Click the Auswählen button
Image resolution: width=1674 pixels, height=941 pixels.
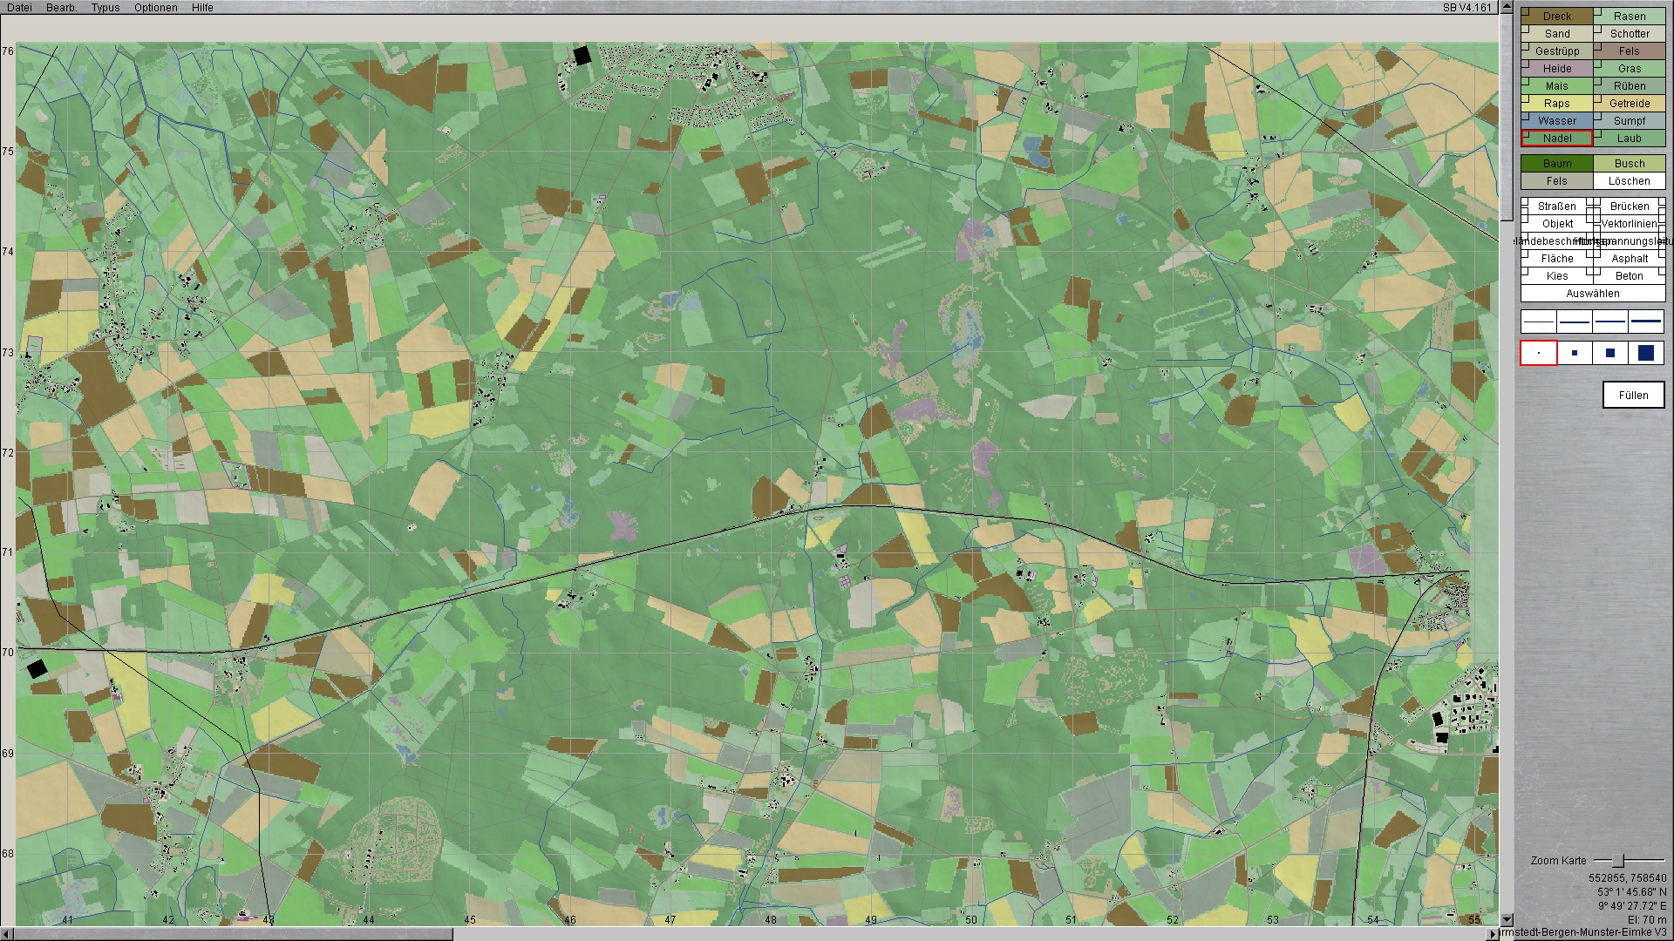point(1592,294)
